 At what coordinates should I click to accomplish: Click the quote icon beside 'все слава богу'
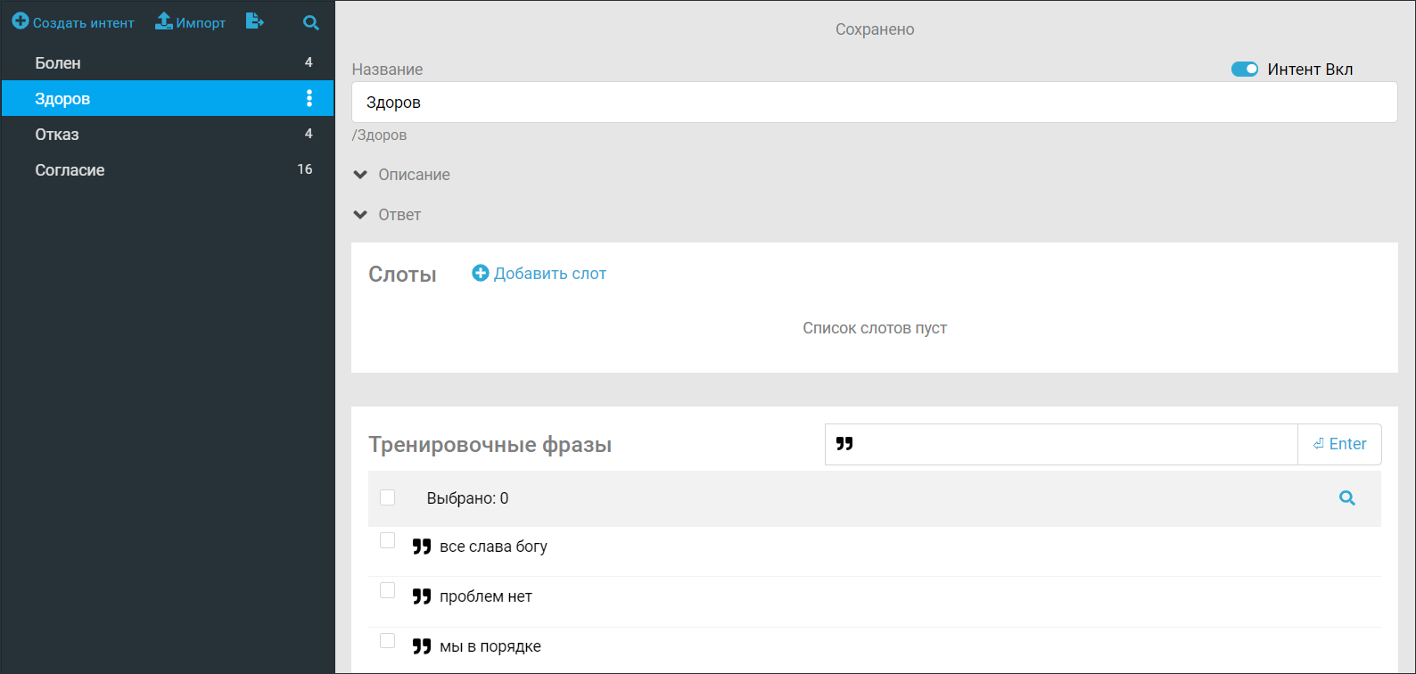(x=422, y=547)
